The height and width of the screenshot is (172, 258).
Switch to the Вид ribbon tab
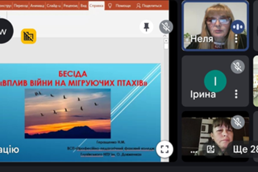click(x=84, y=6)
